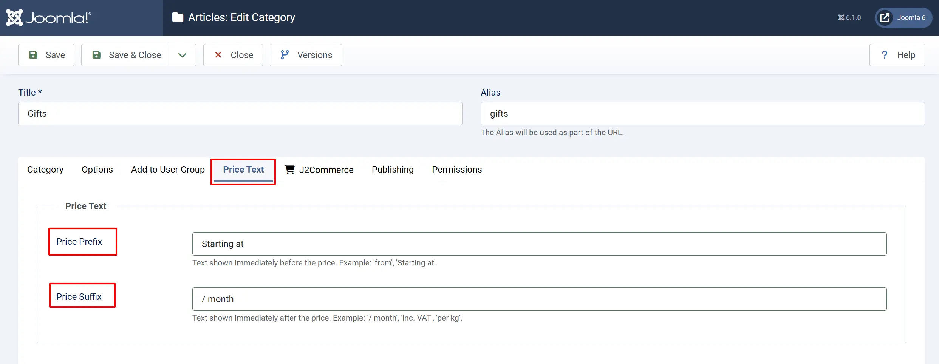Click the Price Suffix help description text
The height and width of the screenshot is (364, 939).
click(x=327, y=318)
